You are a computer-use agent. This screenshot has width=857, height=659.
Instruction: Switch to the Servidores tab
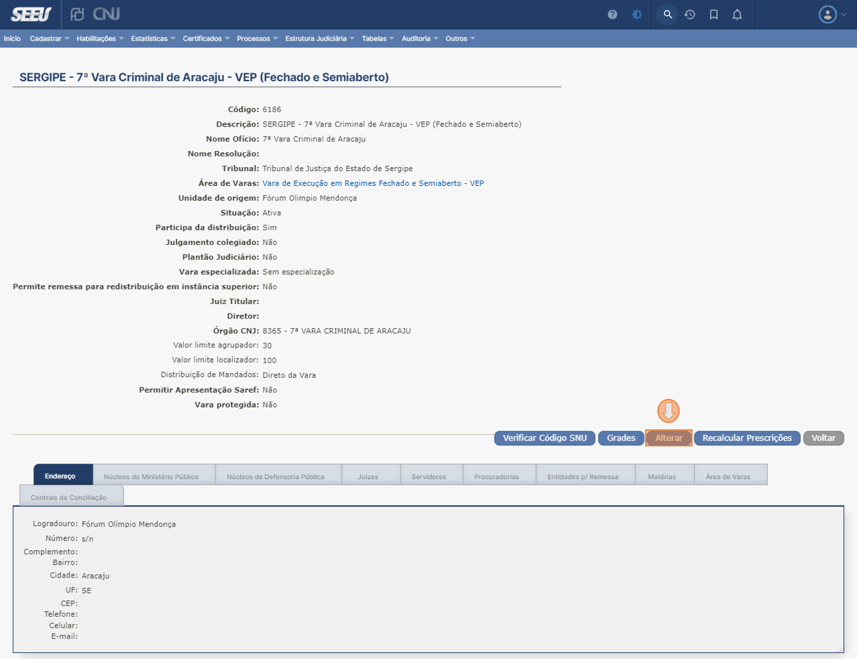click(432, 475)
